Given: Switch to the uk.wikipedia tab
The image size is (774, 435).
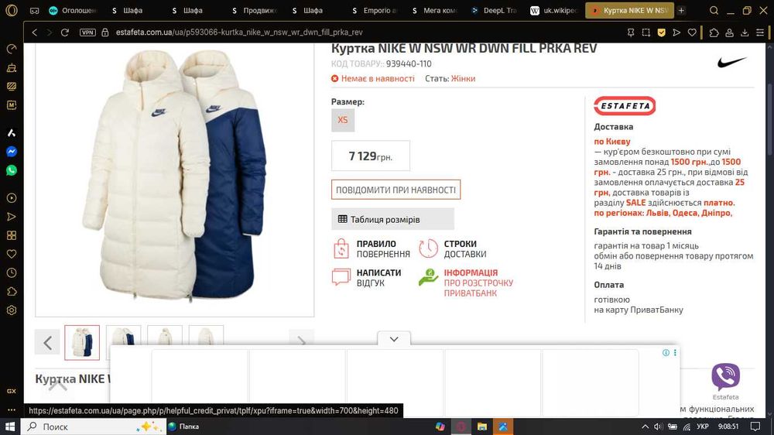Looking at the screenshot, I should (555, 10).
